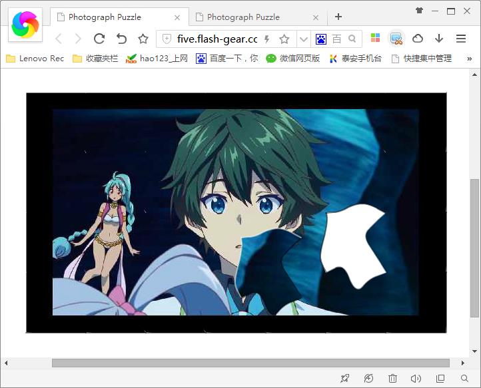
Task: Open the skin changer shirt icon
Action: pyautogui.click(x=419, y=11)
